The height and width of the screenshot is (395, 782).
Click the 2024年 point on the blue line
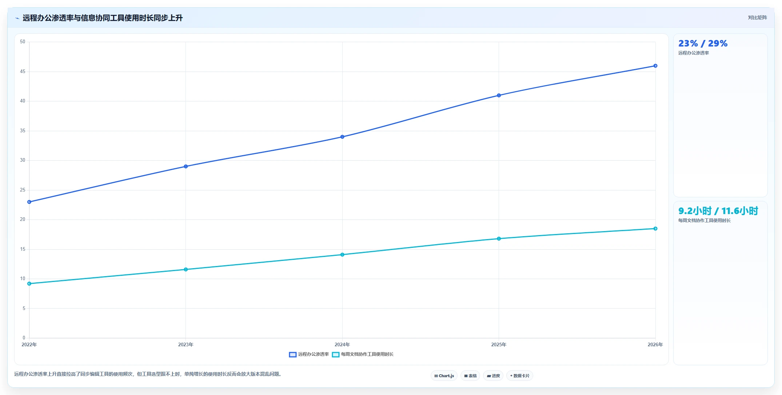point(342,137)
